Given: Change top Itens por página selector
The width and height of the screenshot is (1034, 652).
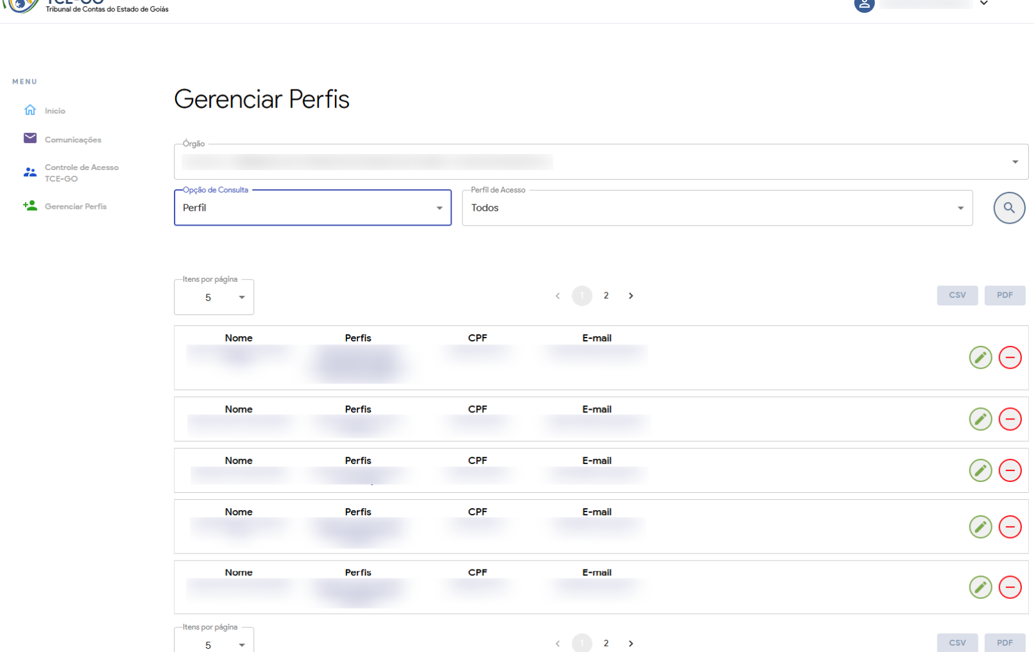Looking at the screenshot, I should tap(214, 297).
